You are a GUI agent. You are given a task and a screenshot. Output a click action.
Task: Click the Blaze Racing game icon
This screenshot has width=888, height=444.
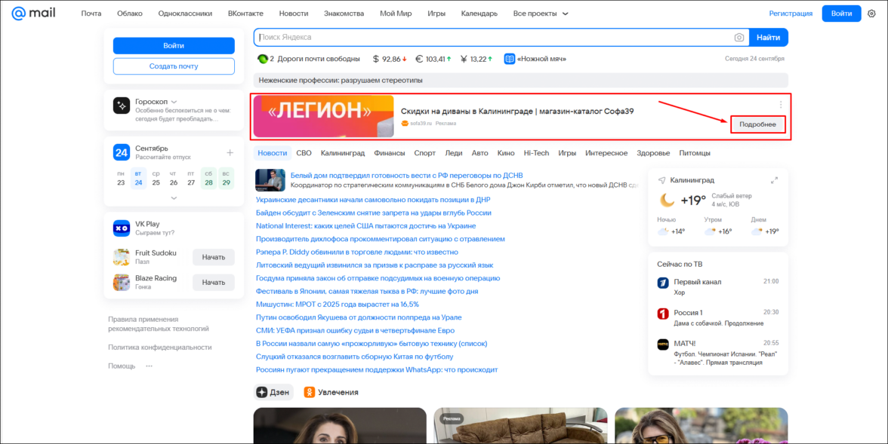(121, 282)
